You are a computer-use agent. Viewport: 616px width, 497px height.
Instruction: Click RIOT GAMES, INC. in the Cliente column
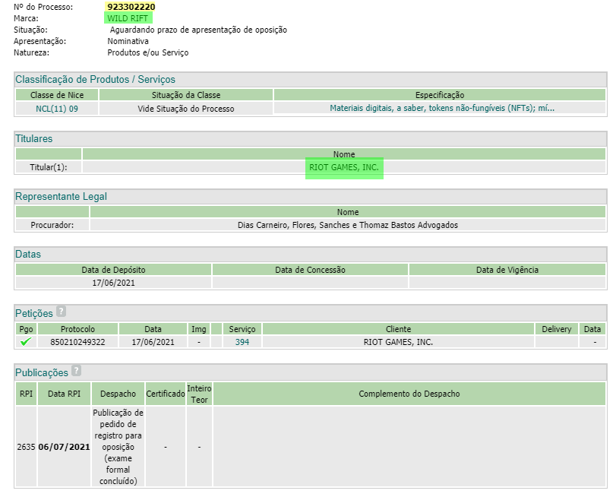[x=398, y=342]
